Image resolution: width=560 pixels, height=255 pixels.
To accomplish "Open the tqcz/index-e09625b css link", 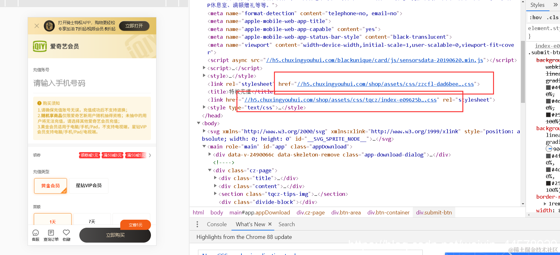I will point(341,100).
